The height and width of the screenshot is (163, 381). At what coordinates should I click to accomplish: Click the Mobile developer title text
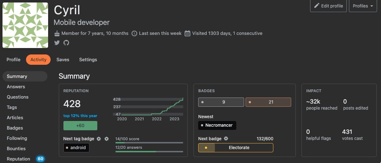(82, 22)
